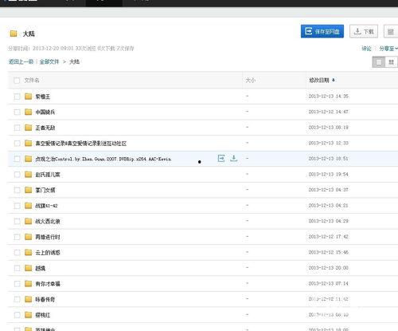Tick the select-all checkbox in header
398x331 pixels.
17,81
